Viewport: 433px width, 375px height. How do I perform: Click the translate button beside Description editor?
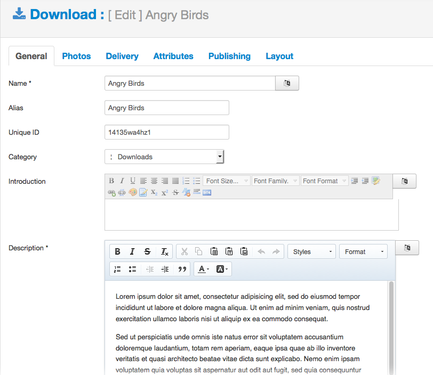(407, 248)
